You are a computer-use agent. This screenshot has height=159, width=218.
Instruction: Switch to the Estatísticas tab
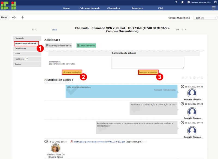(x=27, y=49)
